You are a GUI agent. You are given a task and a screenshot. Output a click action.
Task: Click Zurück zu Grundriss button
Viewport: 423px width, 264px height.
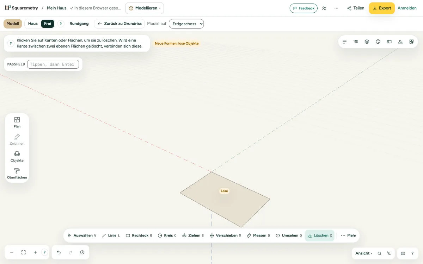[119, 24]
